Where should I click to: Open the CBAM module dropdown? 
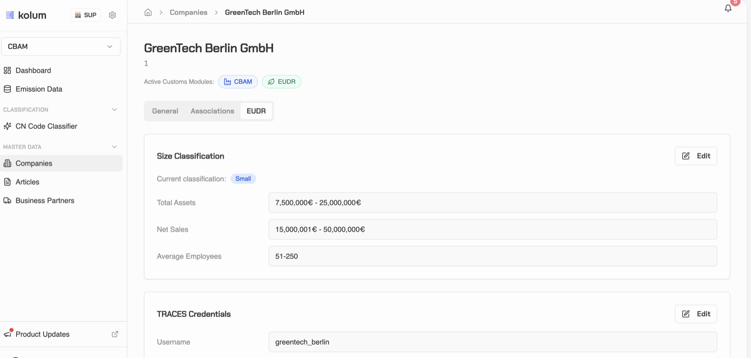pyautogui.click(x=61, y=46)
